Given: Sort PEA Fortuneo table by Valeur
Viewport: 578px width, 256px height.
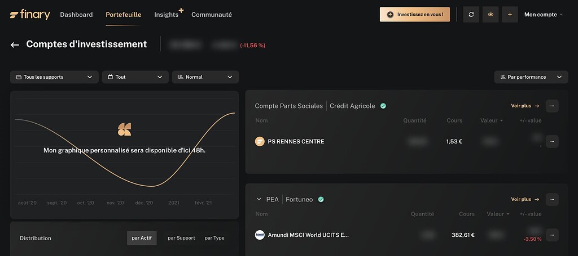Looking at the screenshot, I should pos(498,214).
